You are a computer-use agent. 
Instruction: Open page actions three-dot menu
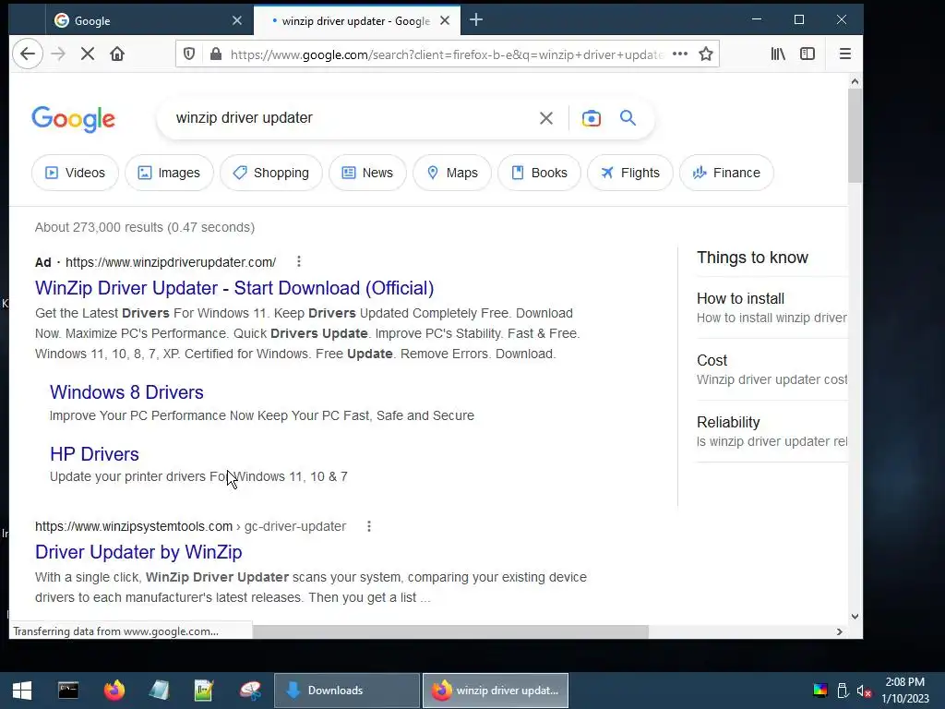pyautogui.click(x=680, y=54)
